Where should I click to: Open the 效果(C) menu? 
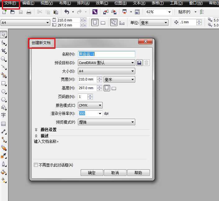(102, 3)
